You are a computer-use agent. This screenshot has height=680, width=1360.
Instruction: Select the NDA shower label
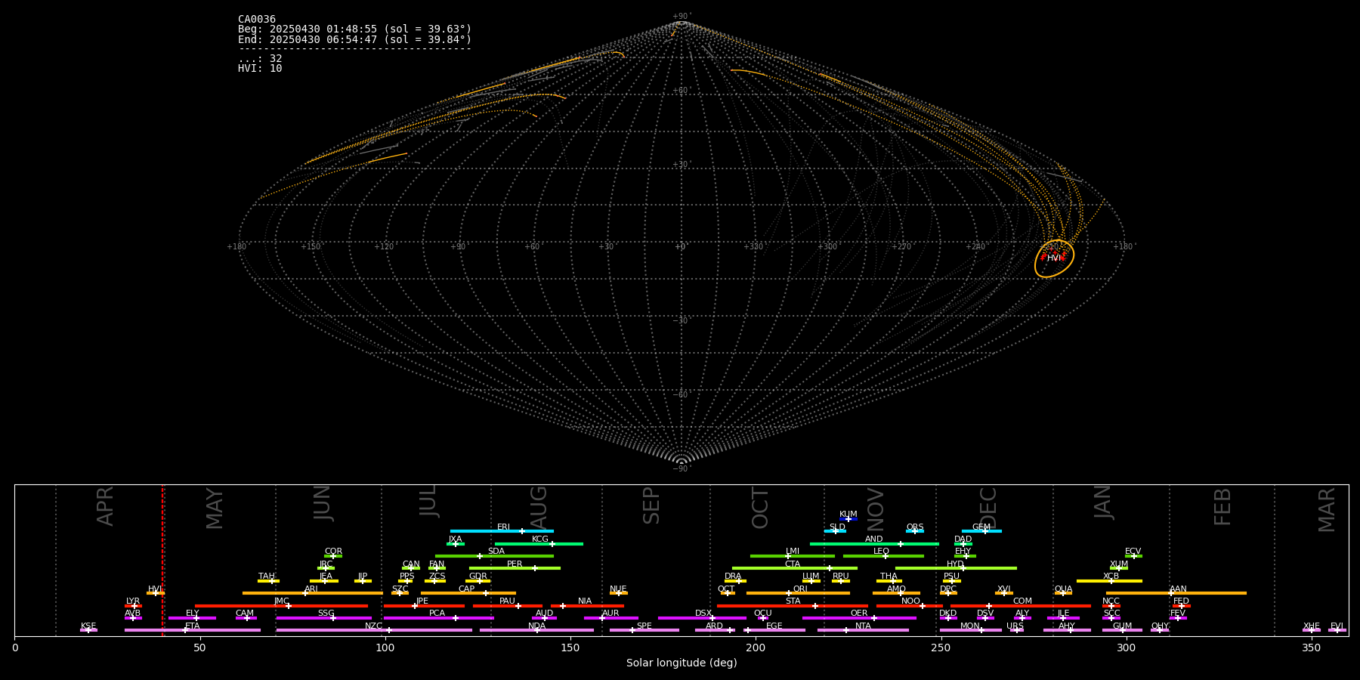[x=537, y=626]
